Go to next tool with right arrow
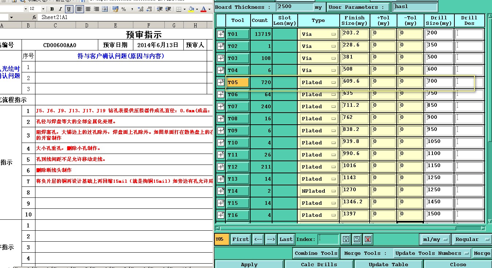Viewport: 492px width, 268px height. (x=271, y=239)
